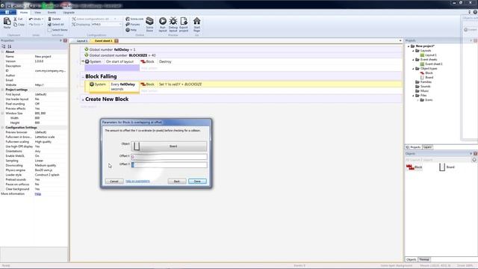Viewport: 478px width, 269px height.
Task: Click the categorized sort icon in Properties panel
Action: coord(4,46)
